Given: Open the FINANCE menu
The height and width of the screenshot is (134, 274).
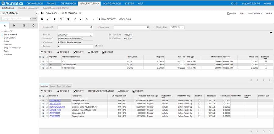Looking at the screenshot, I should [x=51, y=3].
